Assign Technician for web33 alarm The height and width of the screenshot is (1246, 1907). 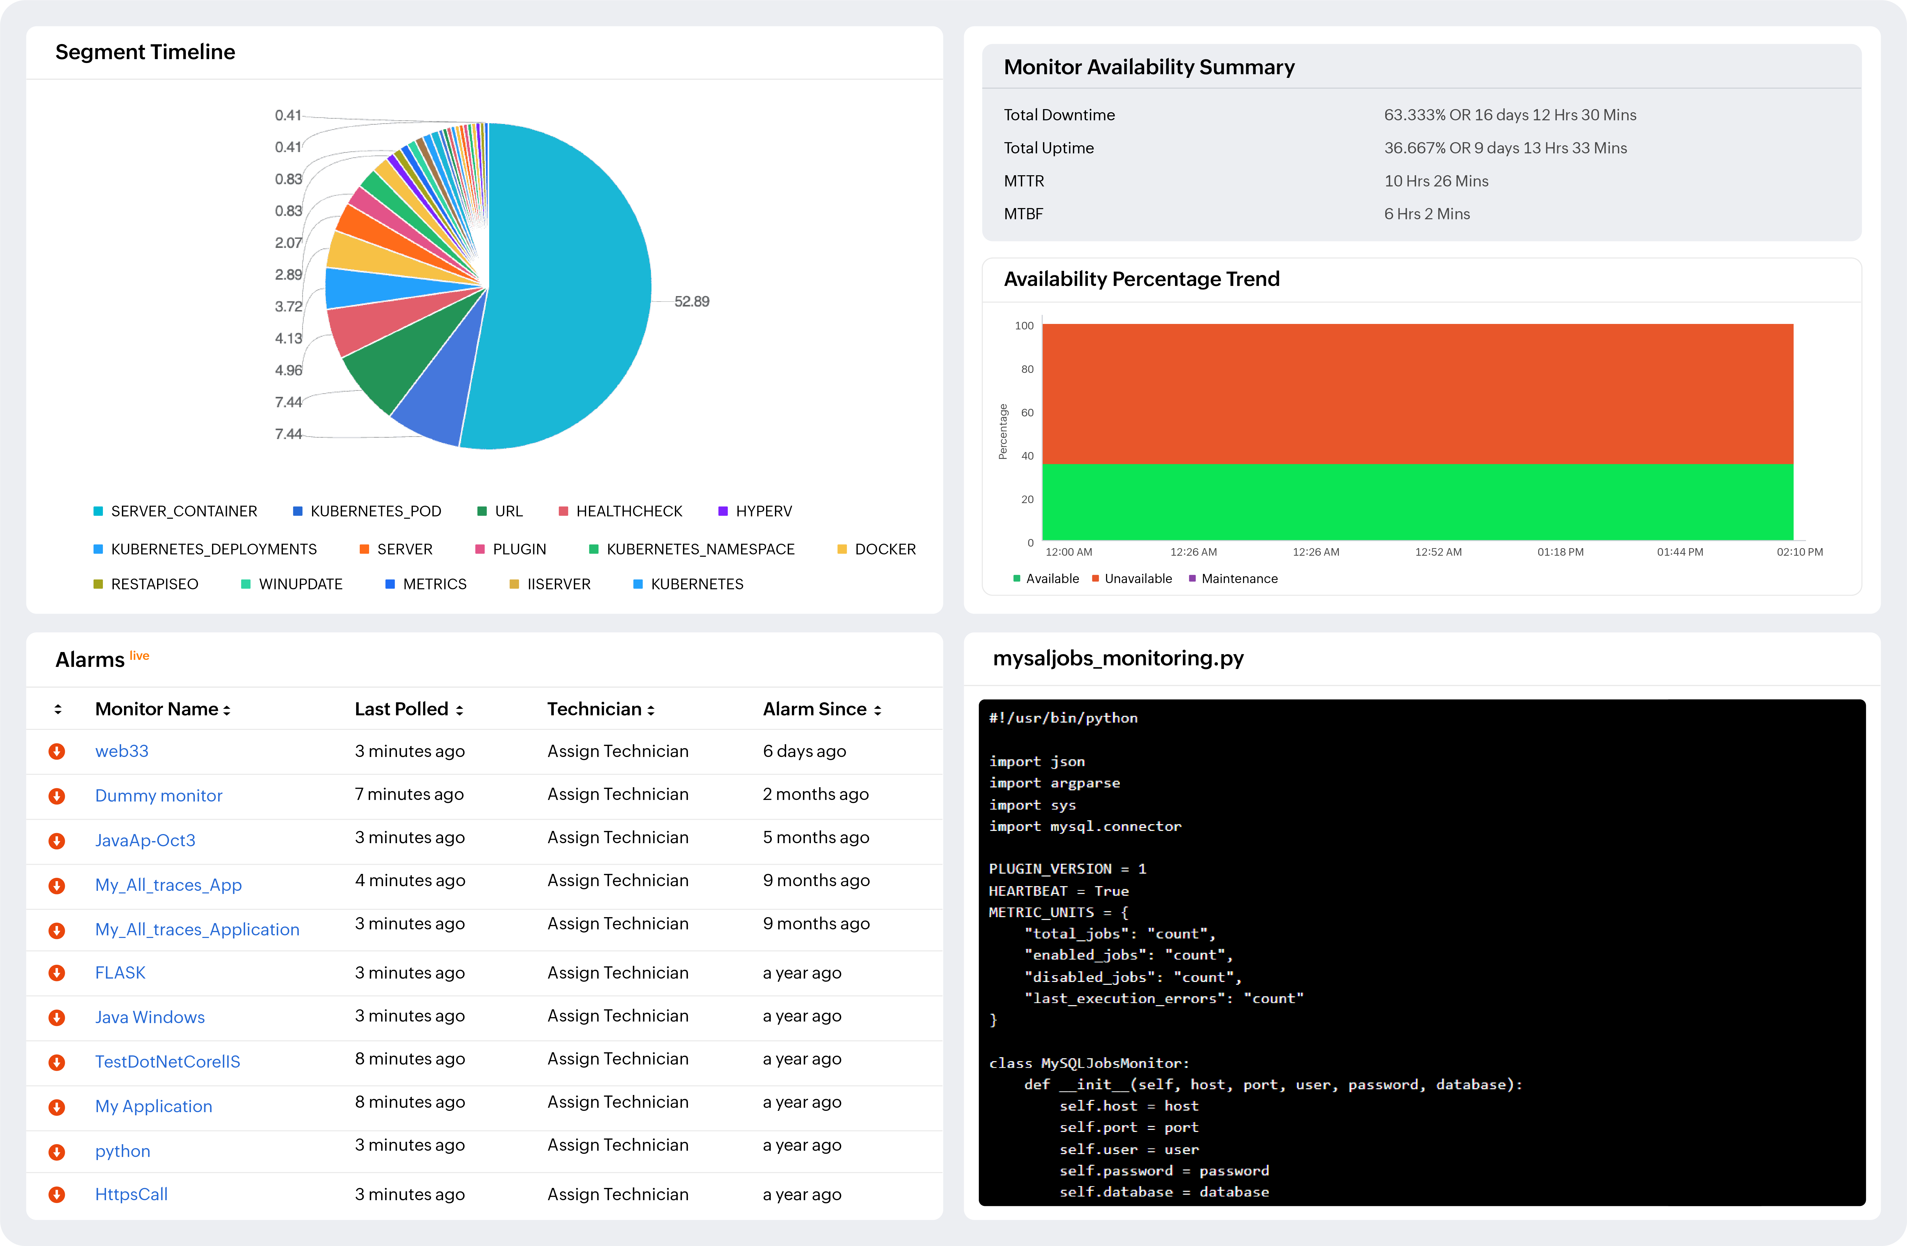pos(618,751)
